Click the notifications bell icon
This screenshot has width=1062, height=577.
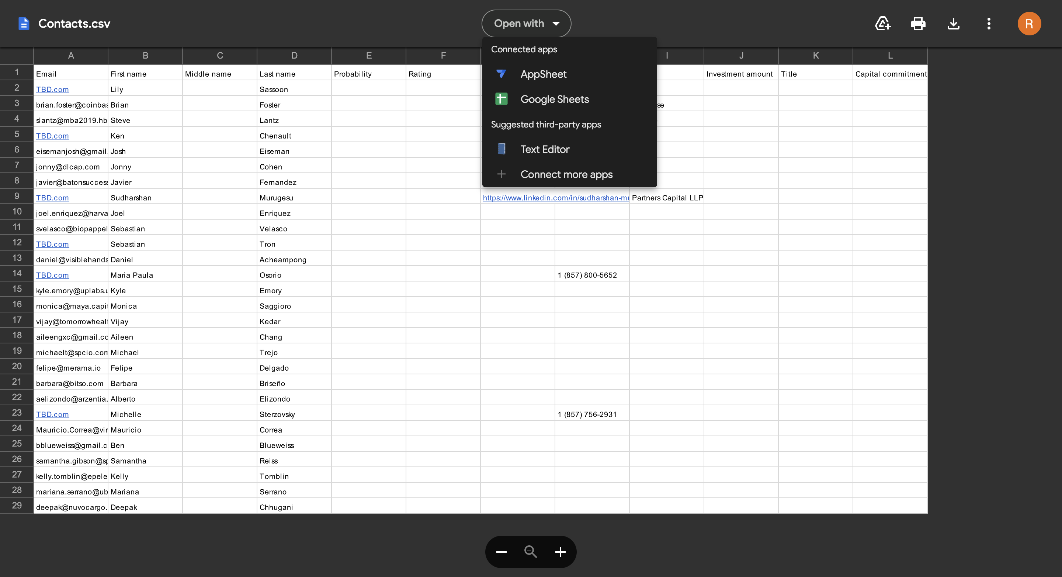pos(883,24)
